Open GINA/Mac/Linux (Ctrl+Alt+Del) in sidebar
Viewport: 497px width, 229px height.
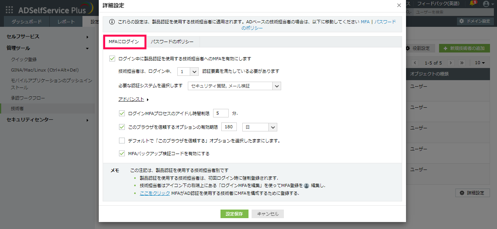[45, 70]
